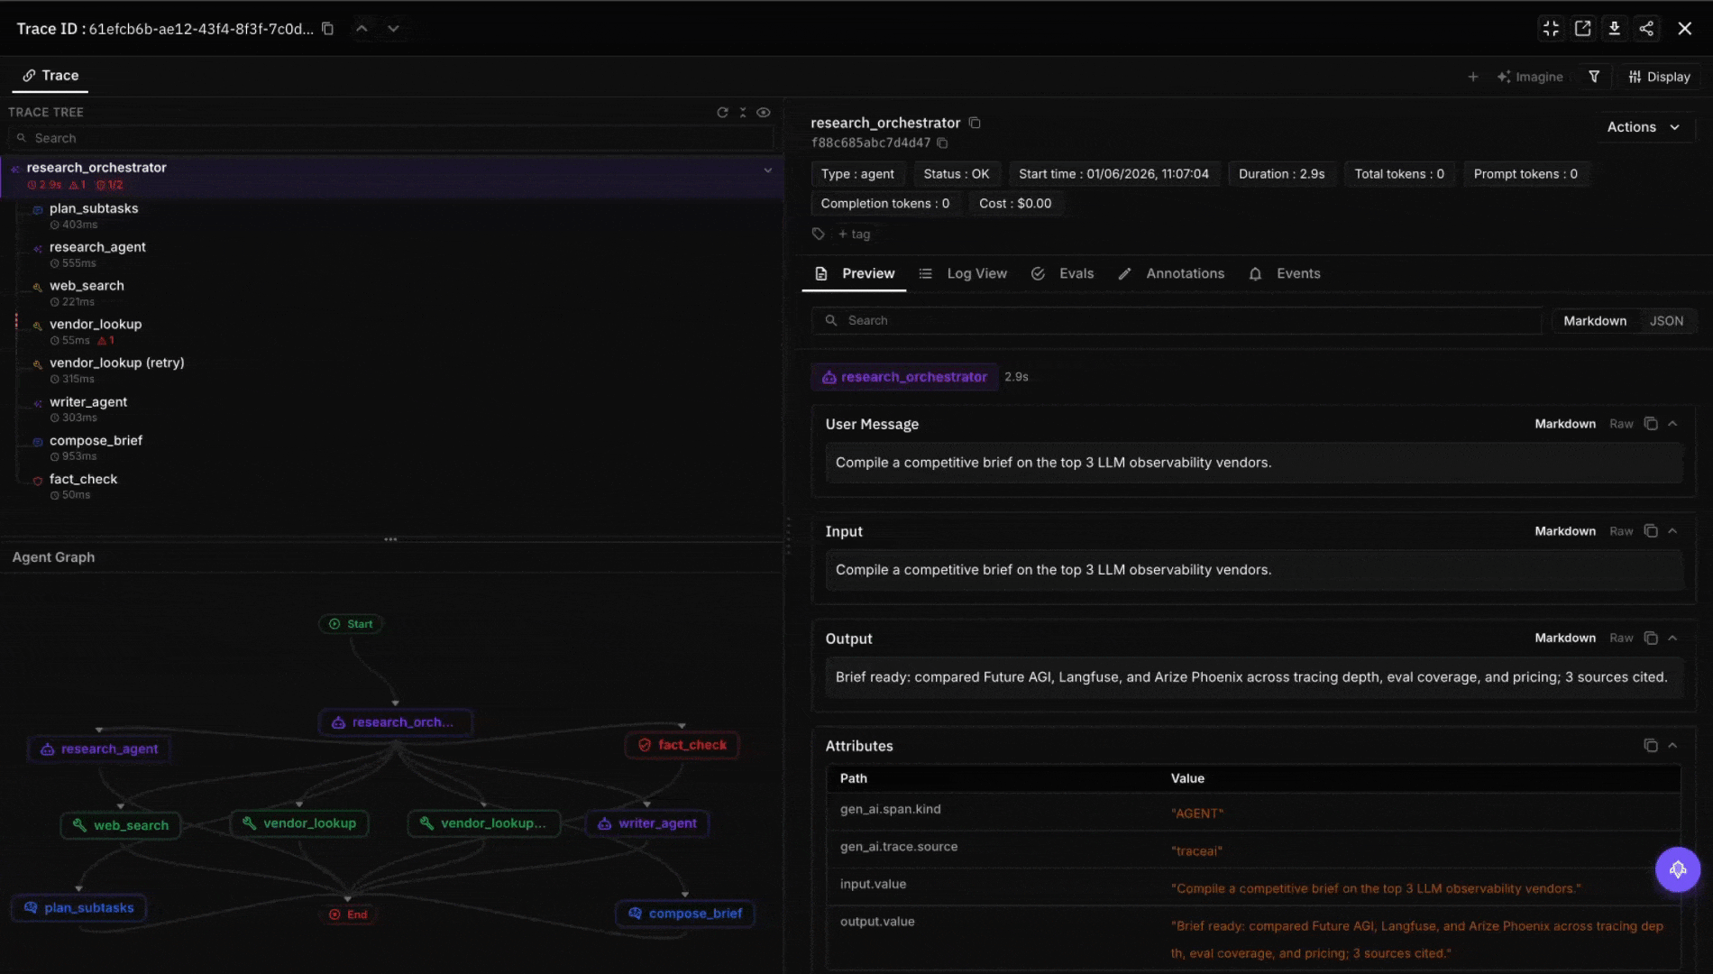The width and height of the screenshot is (1713, 974).
Task: Select research_agent in trace tree
Action: click(391, 254)
